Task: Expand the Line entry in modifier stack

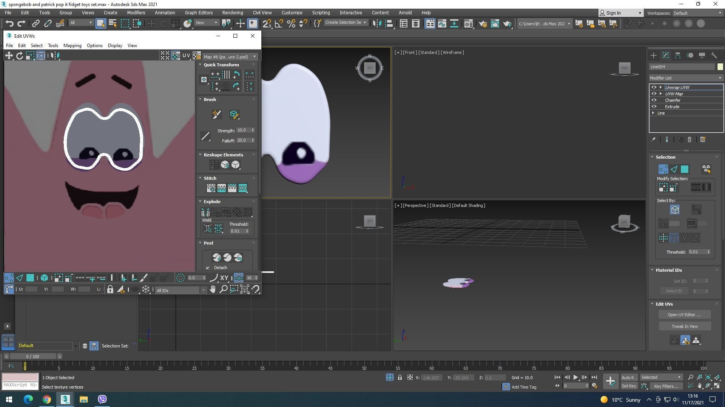Action: [x=653, y=113]
